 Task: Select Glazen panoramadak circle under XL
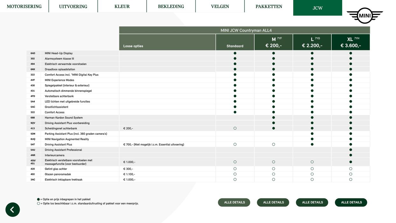pos(350,174)
